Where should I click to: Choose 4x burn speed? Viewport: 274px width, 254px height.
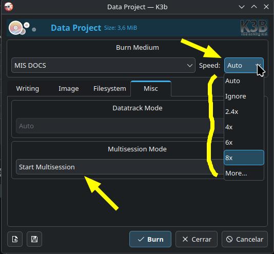[x=244, y=127]
